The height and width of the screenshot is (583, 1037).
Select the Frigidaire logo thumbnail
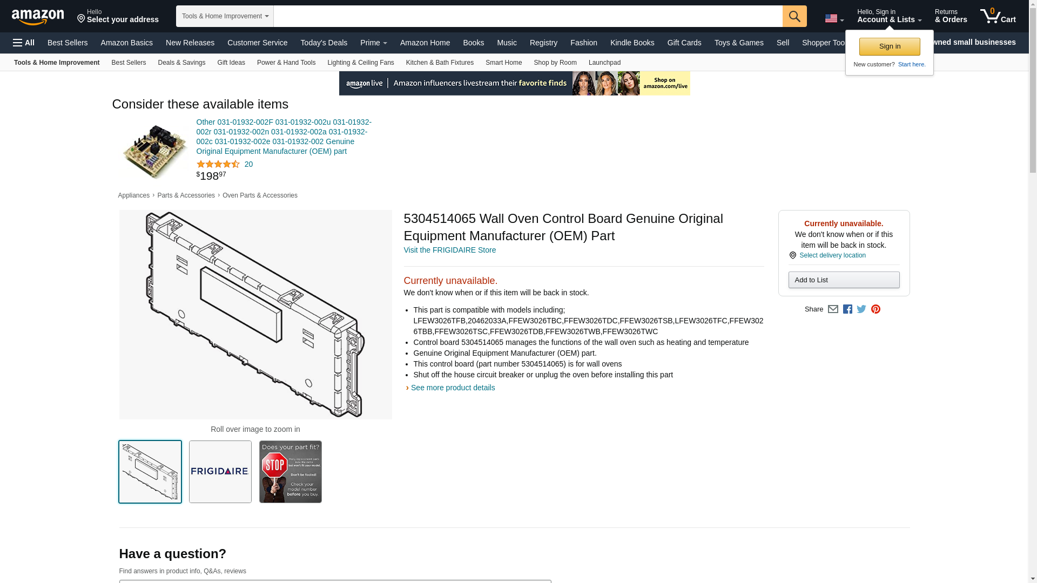click(220, 472)
